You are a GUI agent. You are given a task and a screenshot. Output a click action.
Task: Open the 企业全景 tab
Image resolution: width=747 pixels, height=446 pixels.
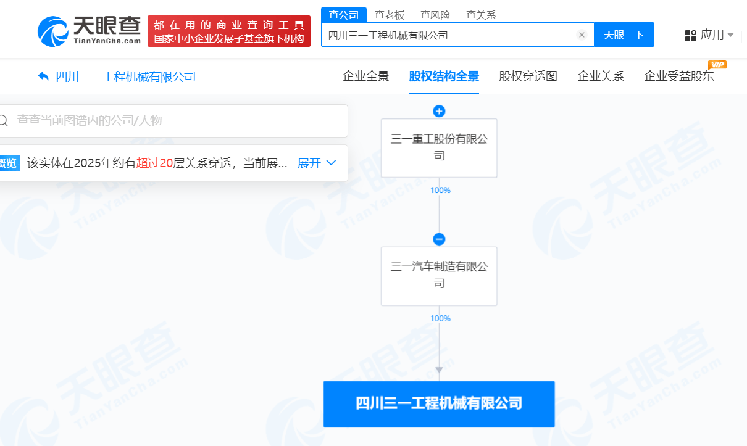tap(365, 76)
